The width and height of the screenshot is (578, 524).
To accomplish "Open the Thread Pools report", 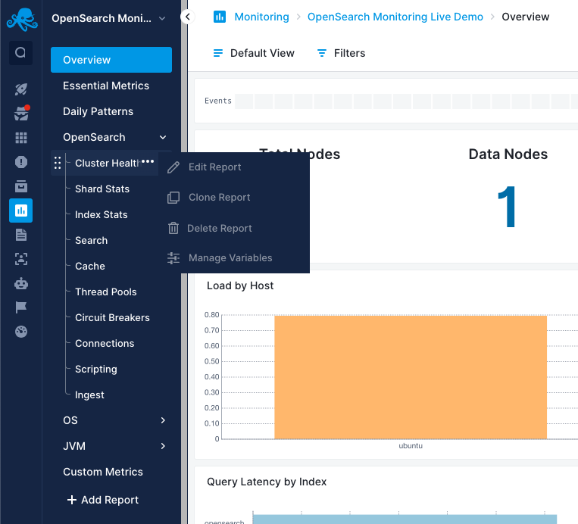I will pyautogui.click(x=106, y=292).
